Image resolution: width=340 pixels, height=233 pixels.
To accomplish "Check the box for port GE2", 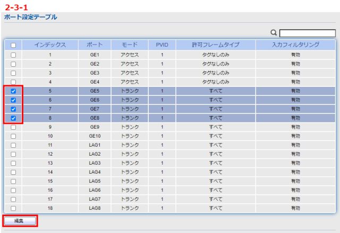I will coord(13,64).
